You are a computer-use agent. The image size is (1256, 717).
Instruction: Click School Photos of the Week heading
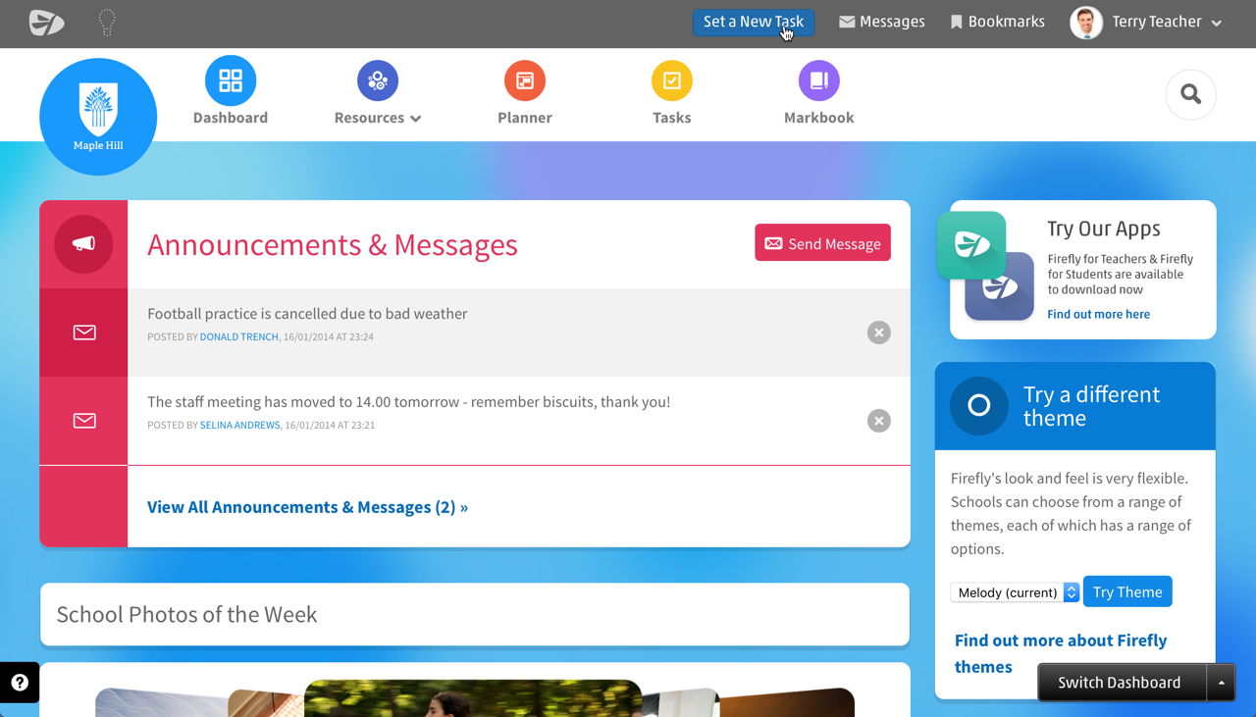pyautogui.click(x=186, y=614)
